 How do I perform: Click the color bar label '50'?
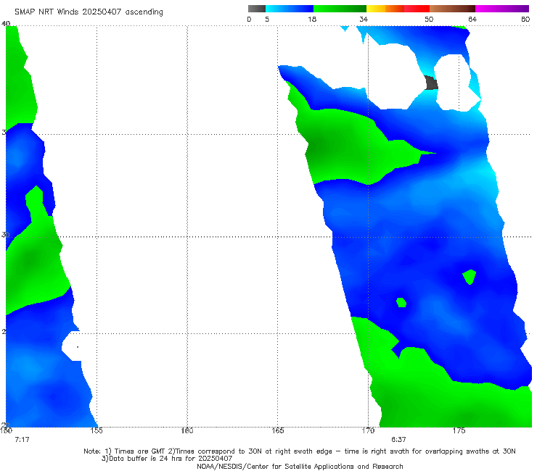point(429,20)
